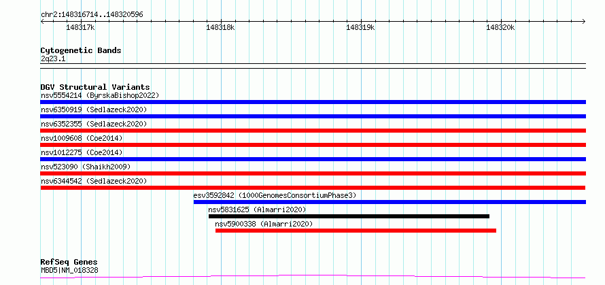Click the nsv6344542 (Sedlazeck2020) label
605x285 pixels.
click(94, 181)
